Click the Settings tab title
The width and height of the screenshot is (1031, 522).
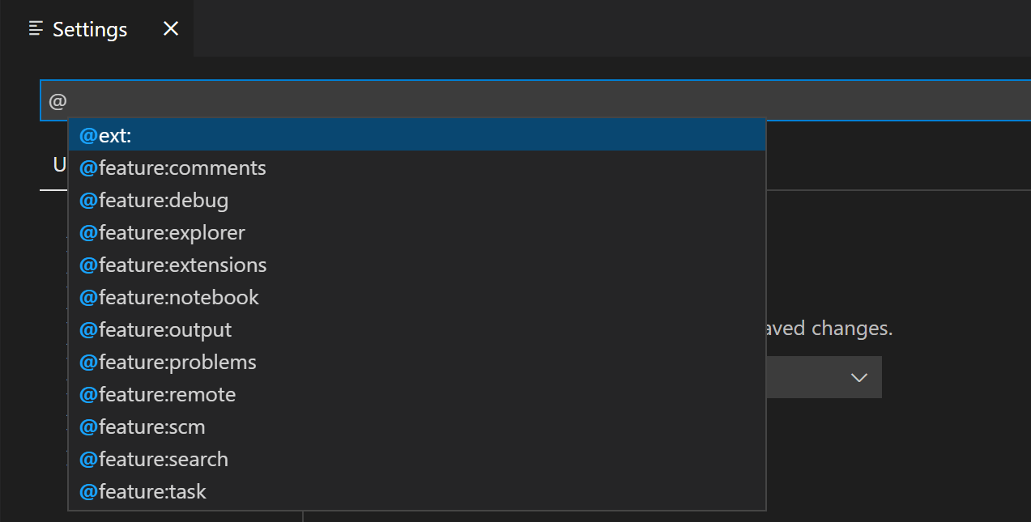[x=89, y=28]
